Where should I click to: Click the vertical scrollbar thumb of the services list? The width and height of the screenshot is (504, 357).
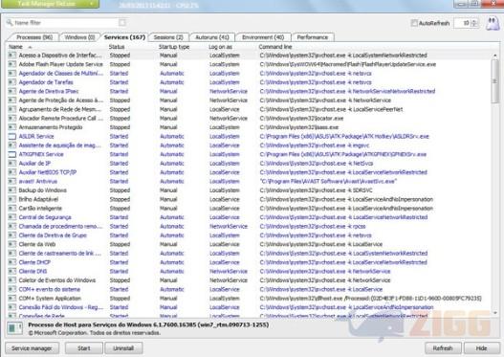[x=495, y=81]
